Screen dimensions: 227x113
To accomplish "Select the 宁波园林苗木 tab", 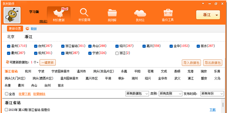I will pyautogui.click(x=60, y=71).
